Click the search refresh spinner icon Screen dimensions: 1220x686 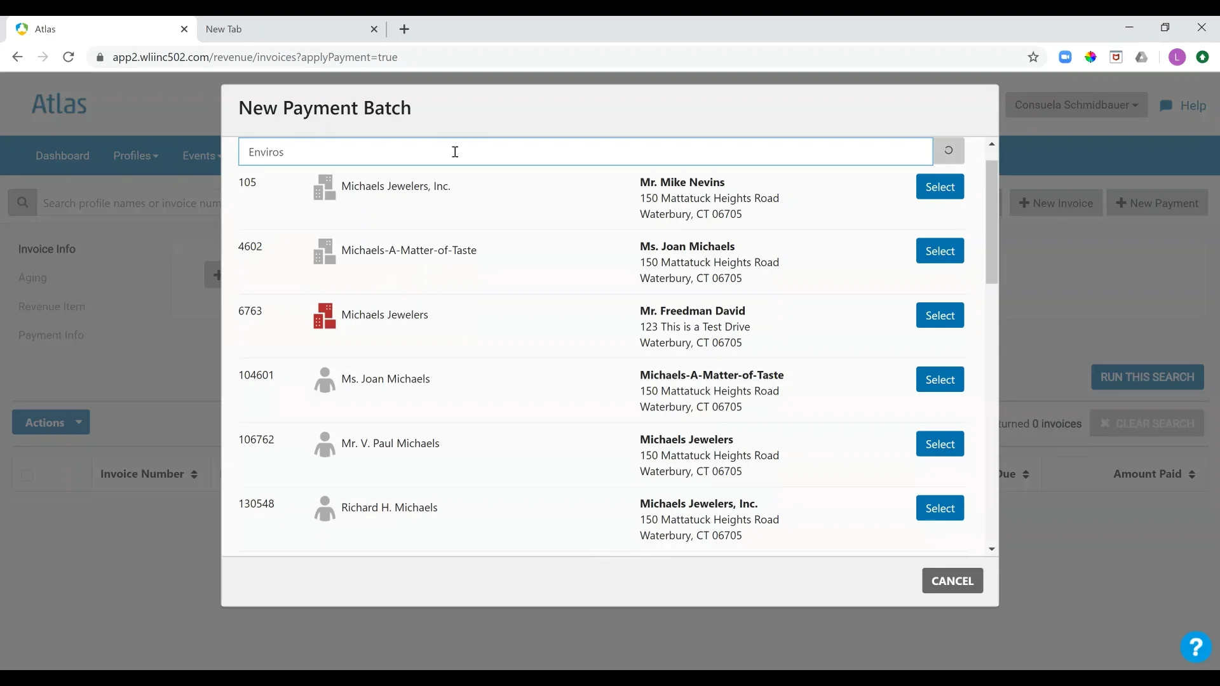tap(948, 151)
